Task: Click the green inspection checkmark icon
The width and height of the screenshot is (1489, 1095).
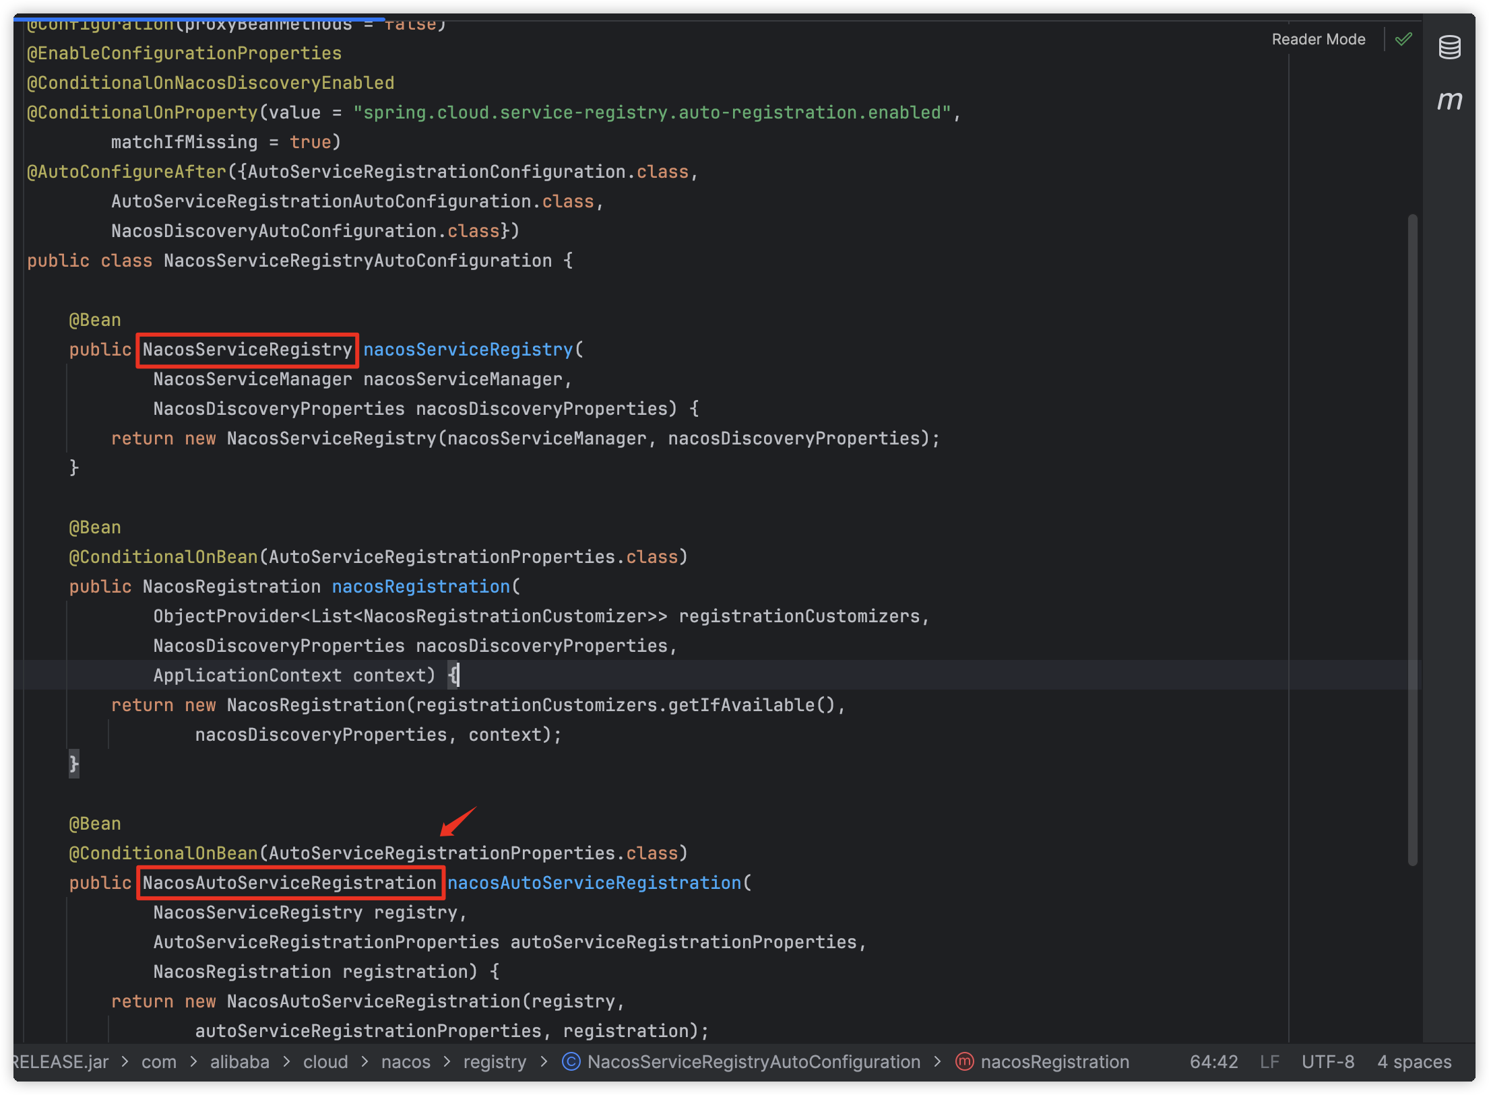Action: (1403, 39)
